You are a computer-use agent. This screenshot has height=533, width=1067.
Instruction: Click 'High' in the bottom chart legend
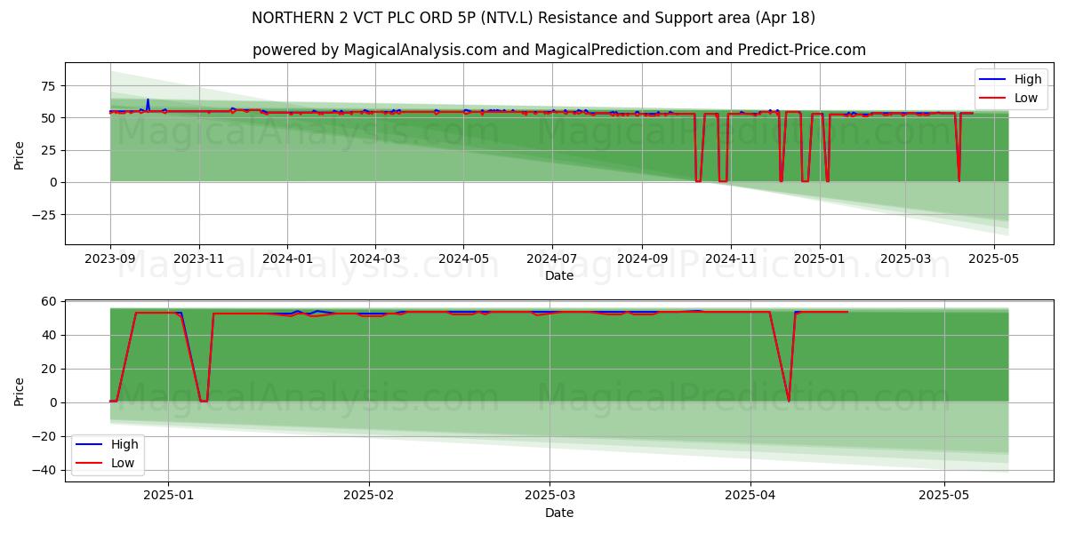tap(124, 444)
